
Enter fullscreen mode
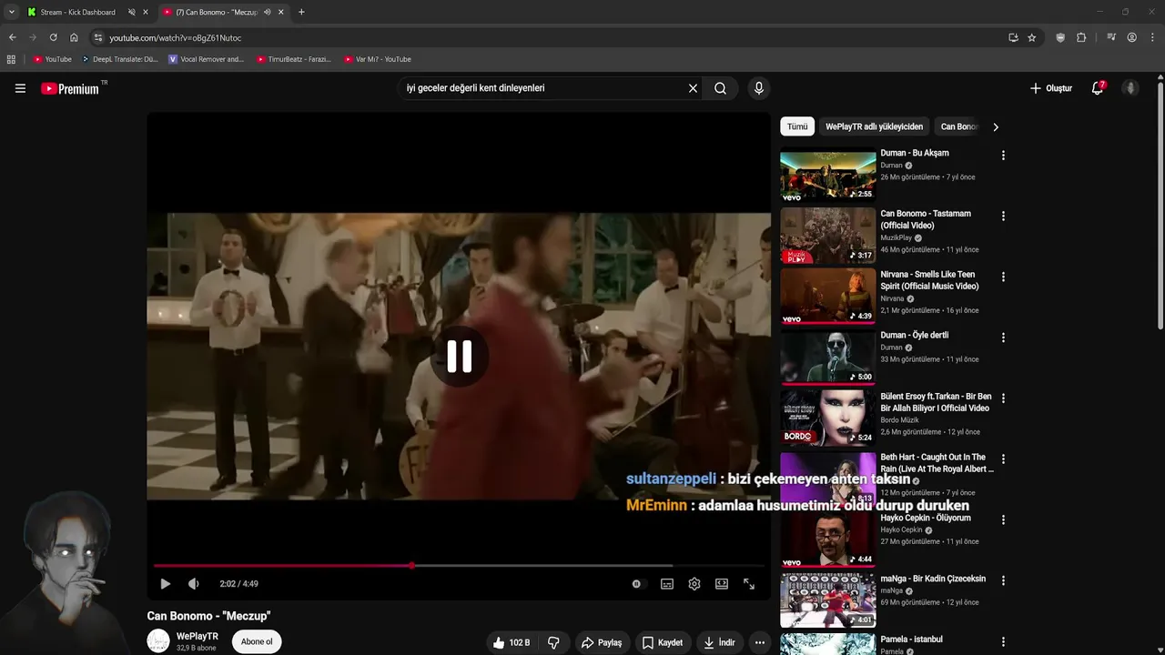749,584
